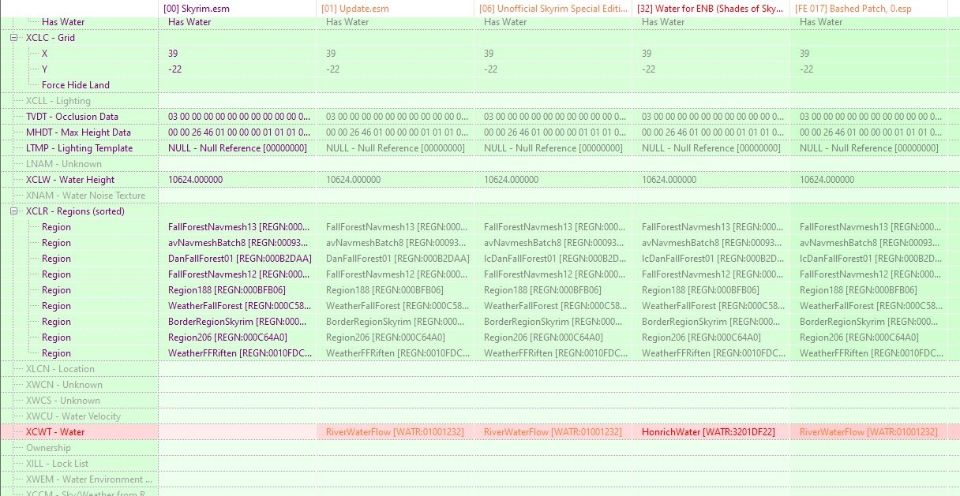Select the TVDT - Occlusion Data row
Screen dimensions: 960x496
[72, 117]
